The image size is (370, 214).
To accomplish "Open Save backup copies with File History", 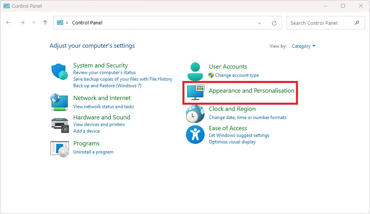I will coord(123,79).
